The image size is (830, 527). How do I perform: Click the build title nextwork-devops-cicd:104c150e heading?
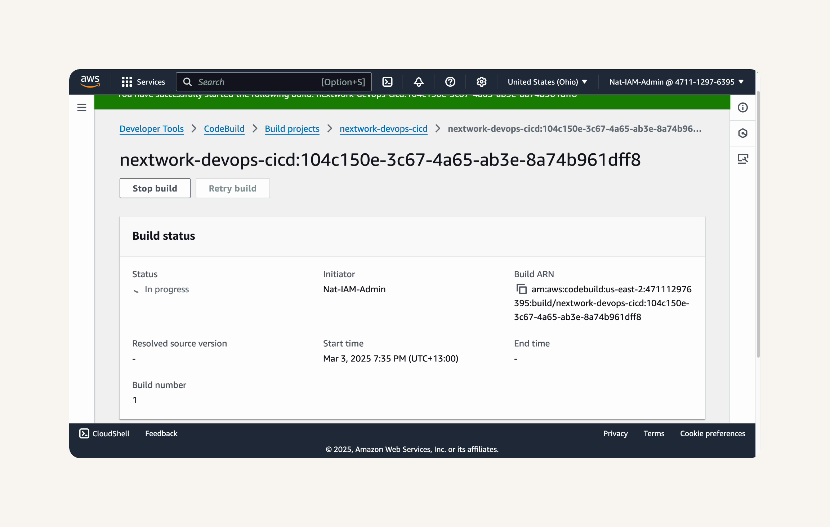(380, 159)
